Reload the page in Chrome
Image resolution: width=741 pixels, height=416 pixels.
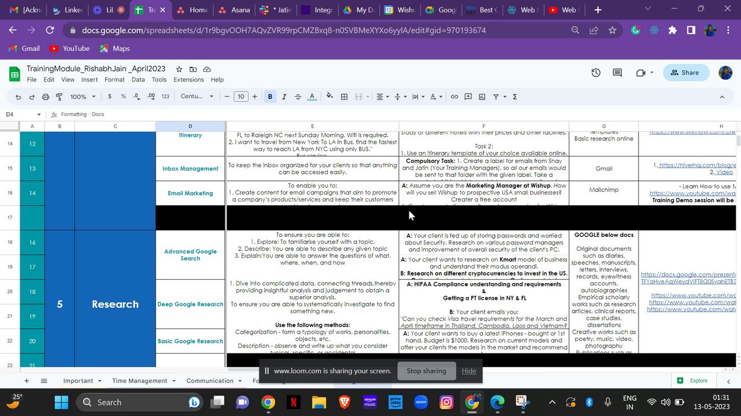50,30
